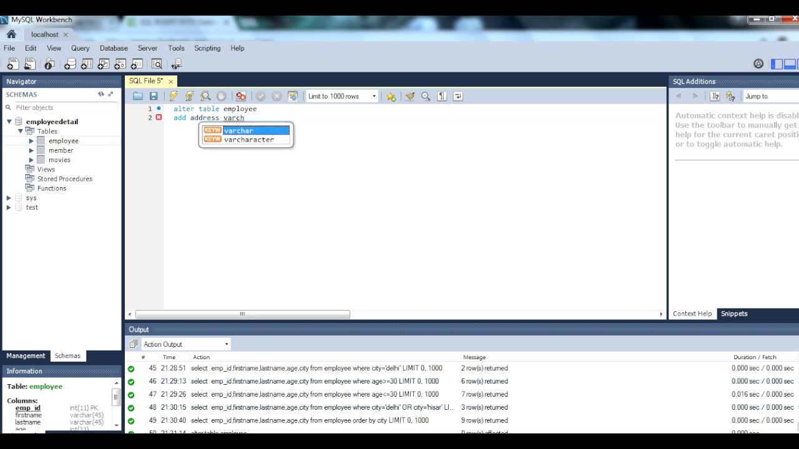
Task: Open the Query menu
Action: coord(80,48)
